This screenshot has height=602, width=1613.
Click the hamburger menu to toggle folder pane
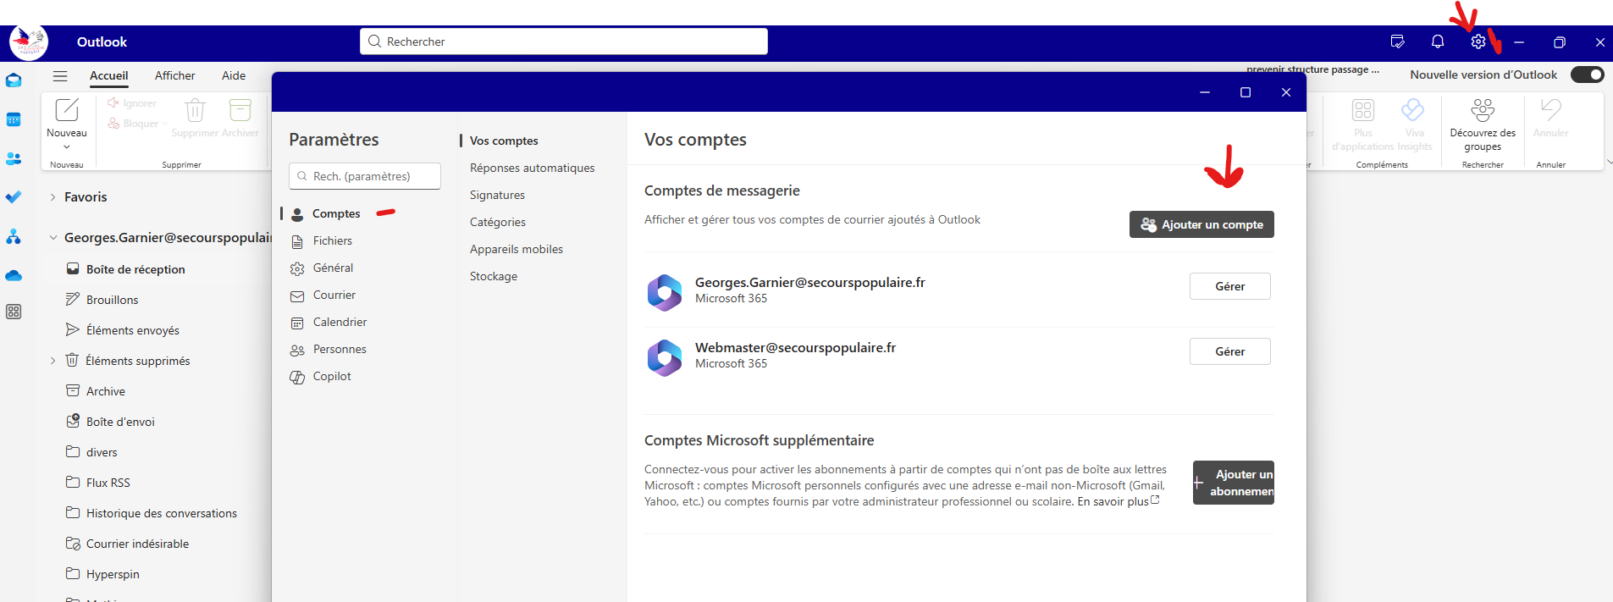click(x=60, y=75)
